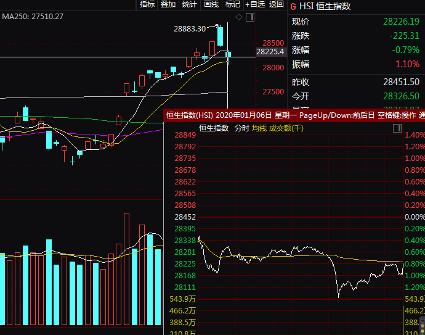
Task: Toggle the panel icon in intraday popup
Action: pyautogui.click(x=397, y=128)
